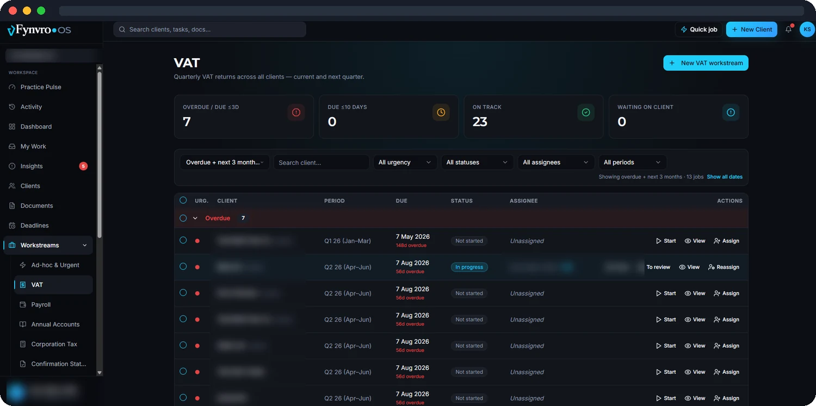Screen dimensions: 816x406
Task: Expand the All assignees dropdown
Action: point(555,162)
